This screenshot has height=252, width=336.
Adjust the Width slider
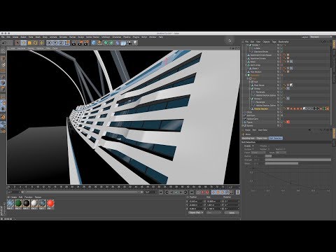tap(298, 163)
